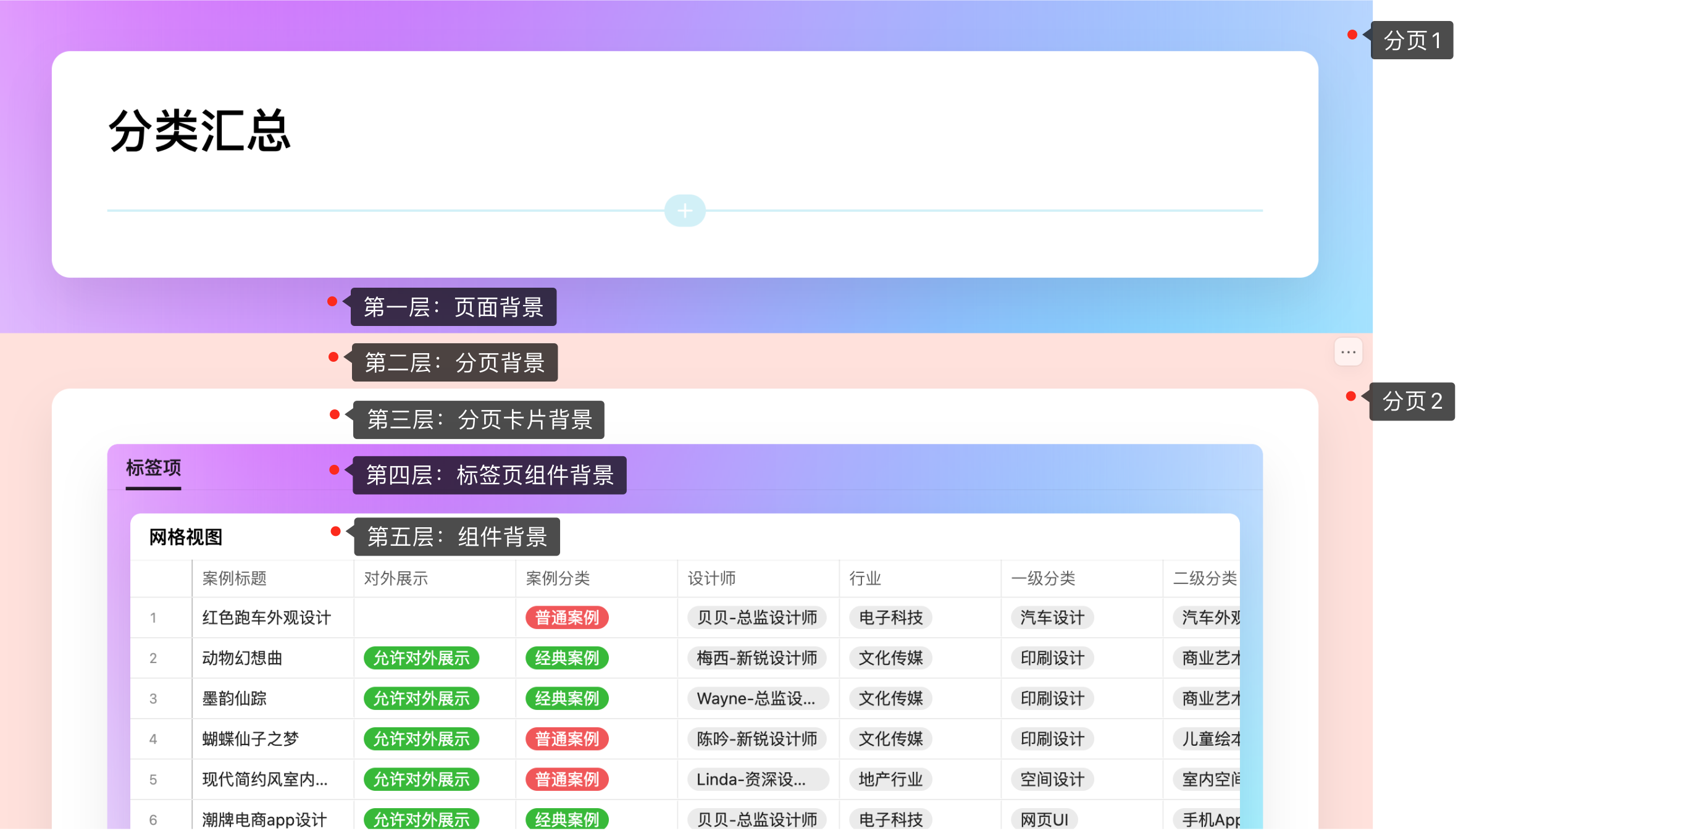Click row number 1
1692x831 pixels.
pos(153,617)
